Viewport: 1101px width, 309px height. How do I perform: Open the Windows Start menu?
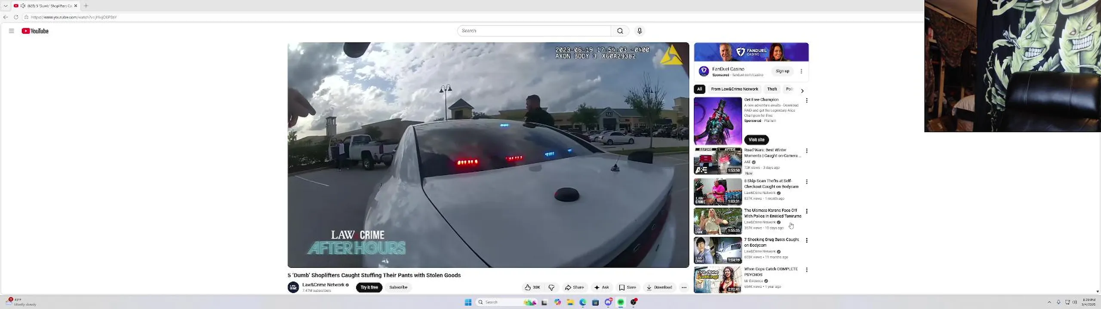pyautogui.click(x=468, y=303)
